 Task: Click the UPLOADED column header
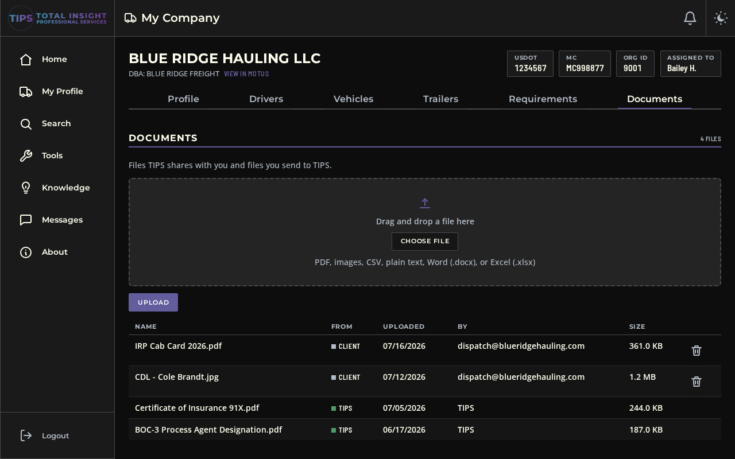[x=404, y=326]
